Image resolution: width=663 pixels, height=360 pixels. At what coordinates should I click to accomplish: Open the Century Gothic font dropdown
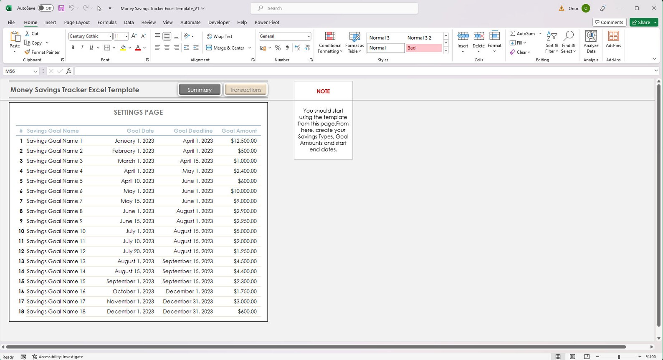coord(110,36)
